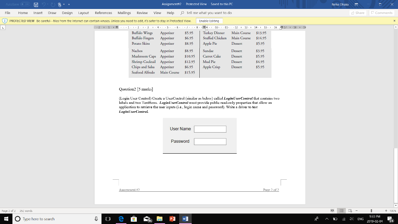Click the Page 2 of 2 status indicator
Screen dimensions: 398x224
click(9, 211)
